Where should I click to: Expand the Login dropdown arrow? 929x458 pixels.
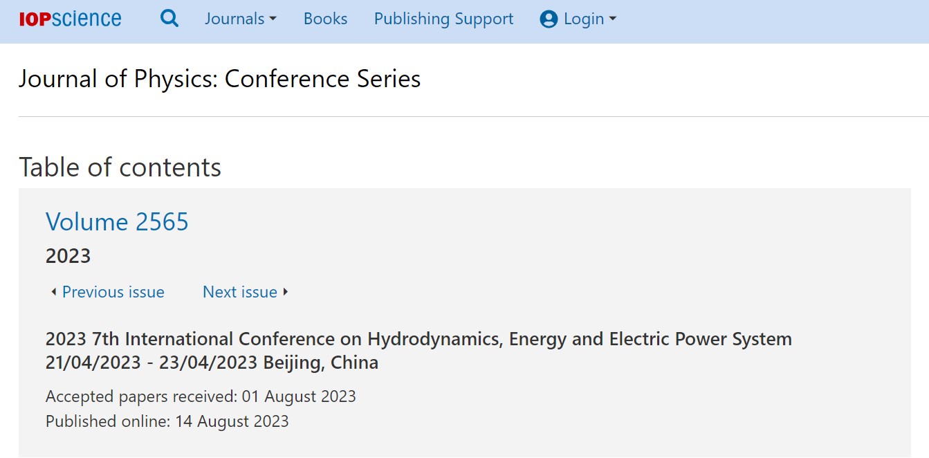612,19
